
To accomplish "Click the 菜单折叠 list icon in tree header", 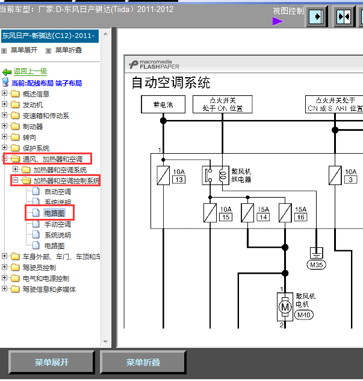I will pos(49,51).
